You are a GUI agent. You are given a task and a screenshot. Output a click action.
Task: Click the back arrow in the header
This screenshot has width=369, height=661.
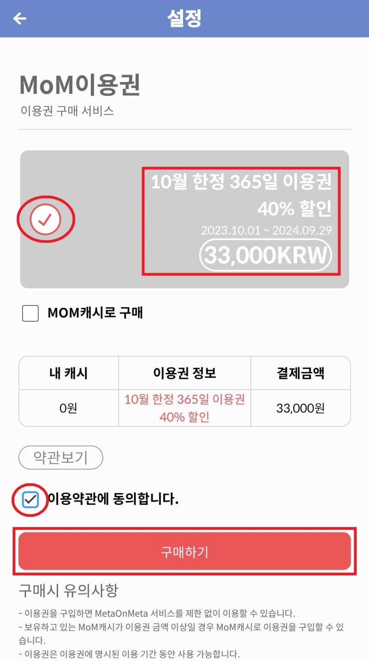19,18
